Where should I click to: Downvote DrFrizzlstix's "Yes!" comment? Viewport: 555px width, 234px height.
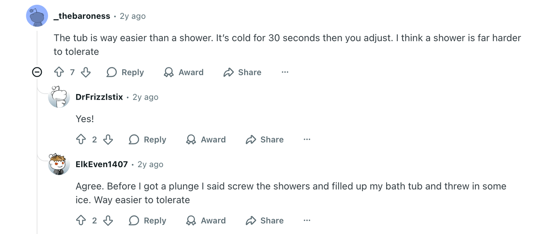point(108,140)
